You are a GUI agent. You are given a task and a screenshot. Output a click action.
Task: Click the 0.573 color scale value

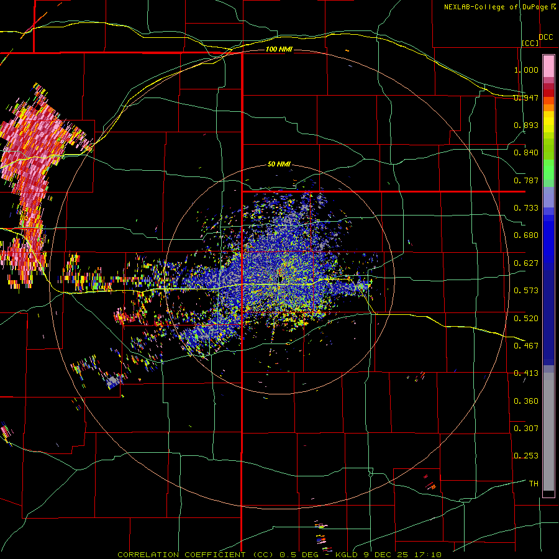(526, 291)
